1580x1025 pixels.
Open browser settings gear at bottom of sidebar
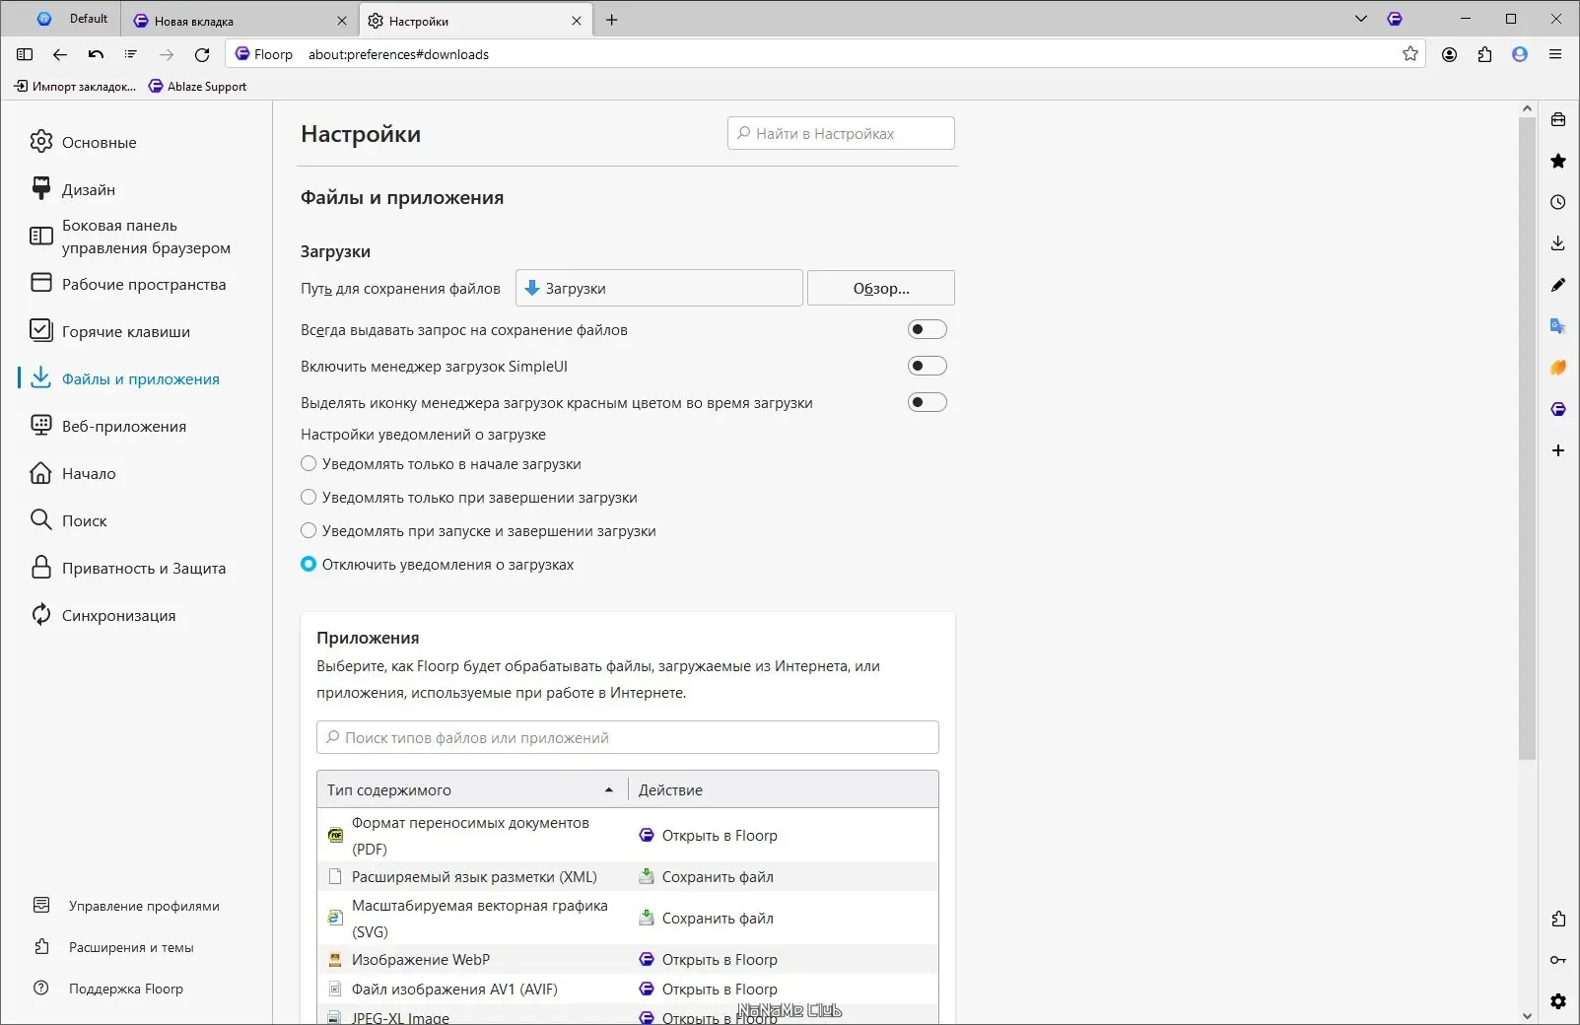click(x=1557, y=1000)
